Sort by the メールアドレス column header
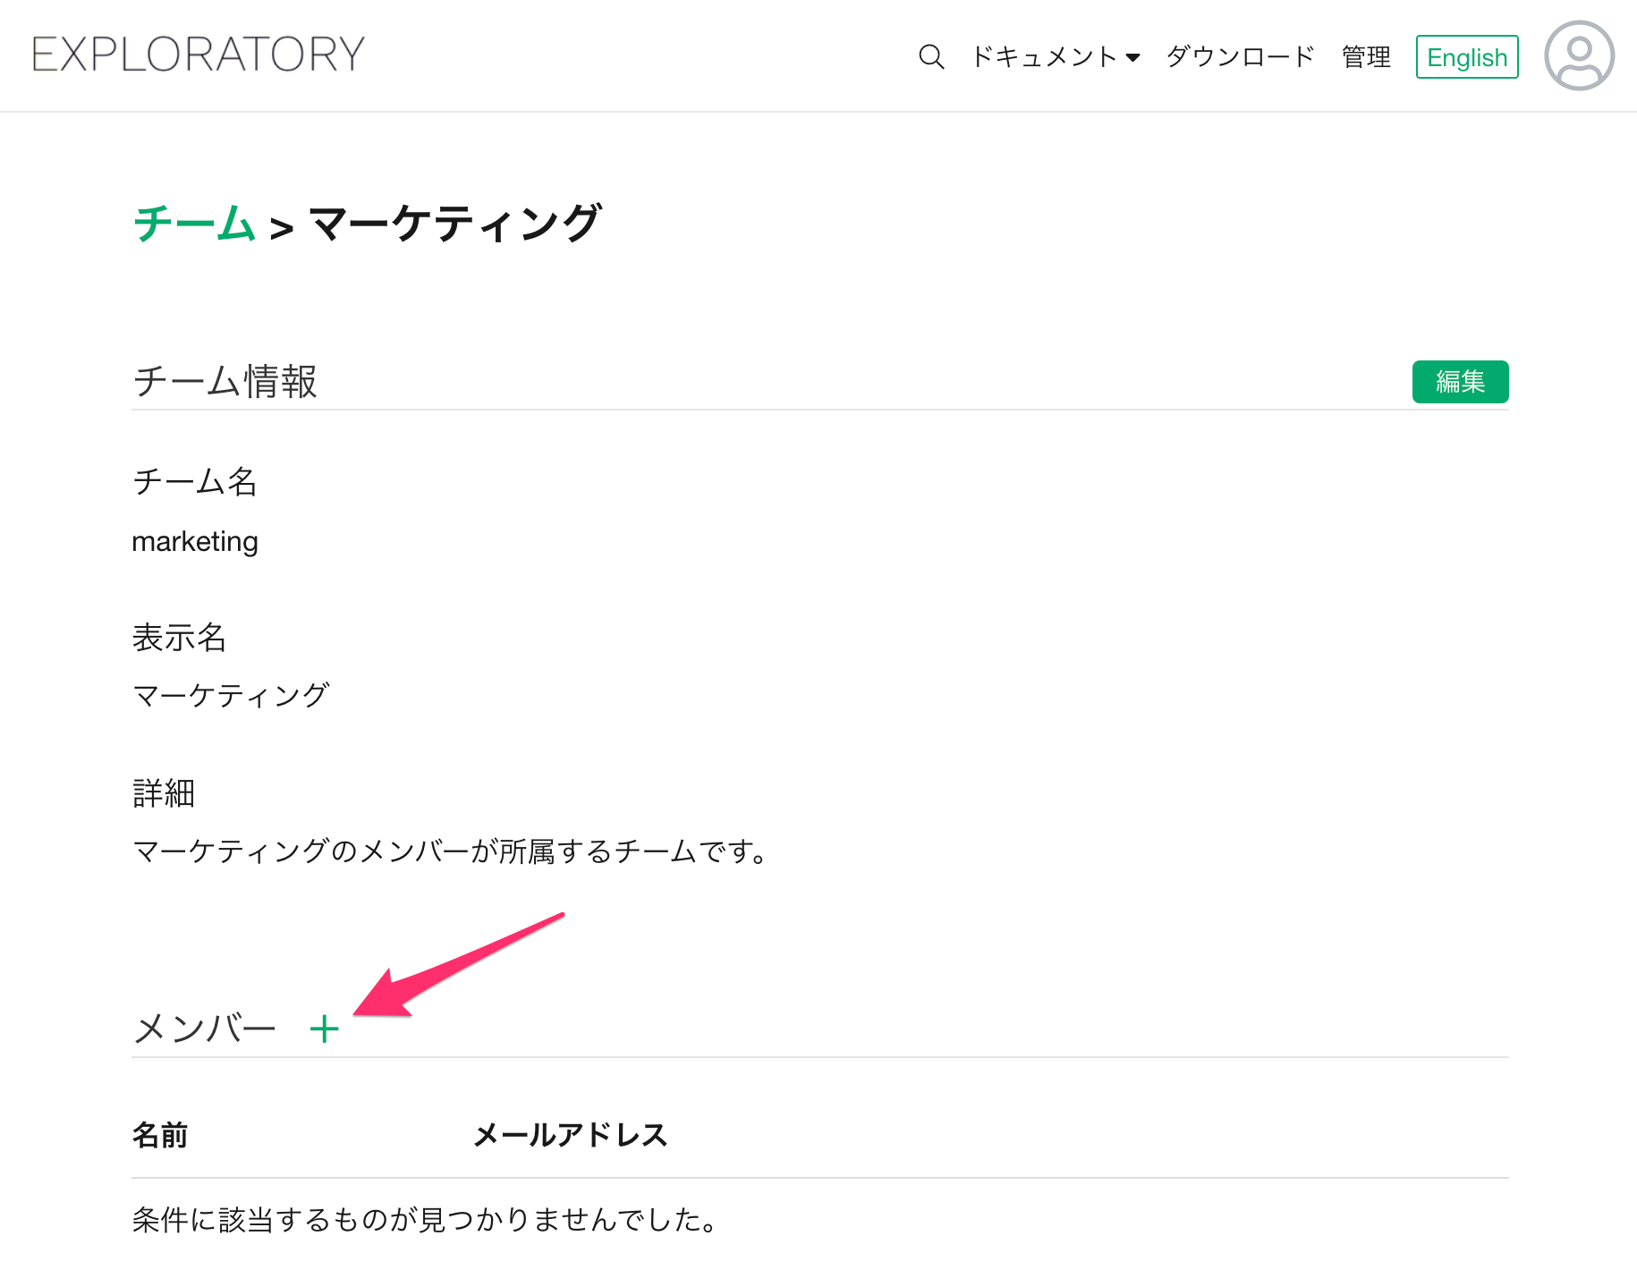1637x1270 pixels. point(570,1135)
